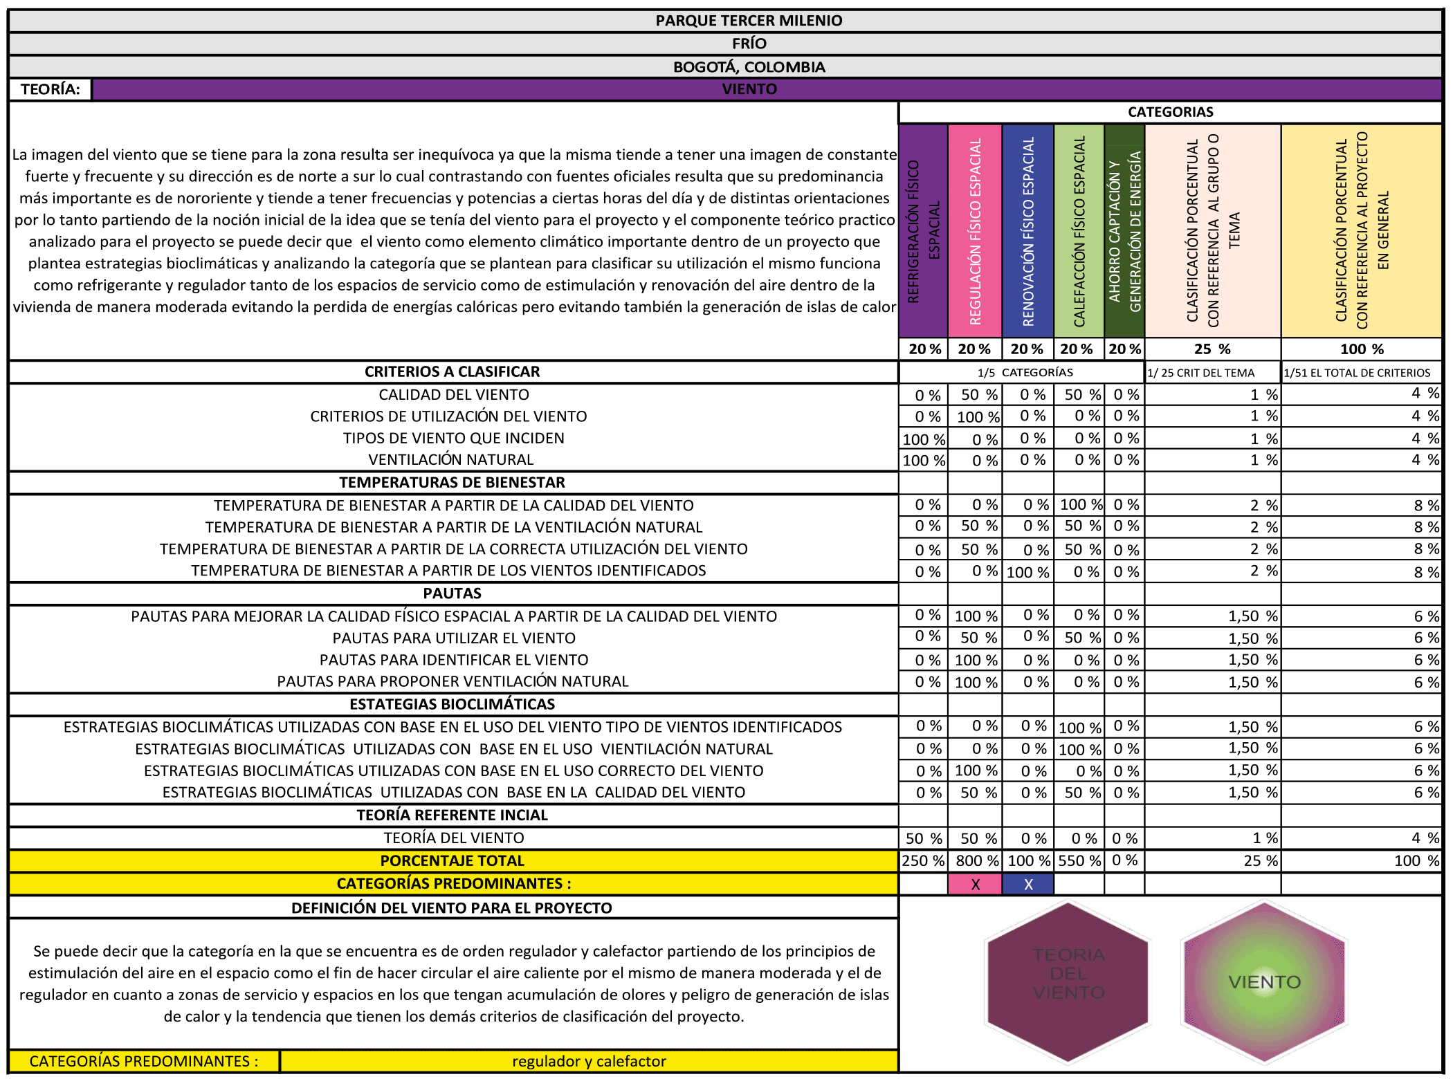The height and width of the screenshot is (1079, 1453).
Task: Click the TEORÍA DEL VIENTO hexagon graphic
Action: point(1068,982)
